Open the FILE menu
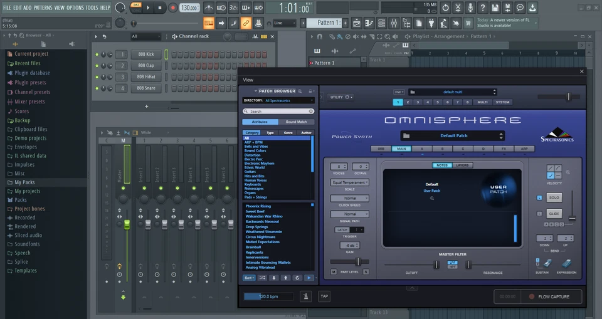602x319 pixels. pos(7,8)
